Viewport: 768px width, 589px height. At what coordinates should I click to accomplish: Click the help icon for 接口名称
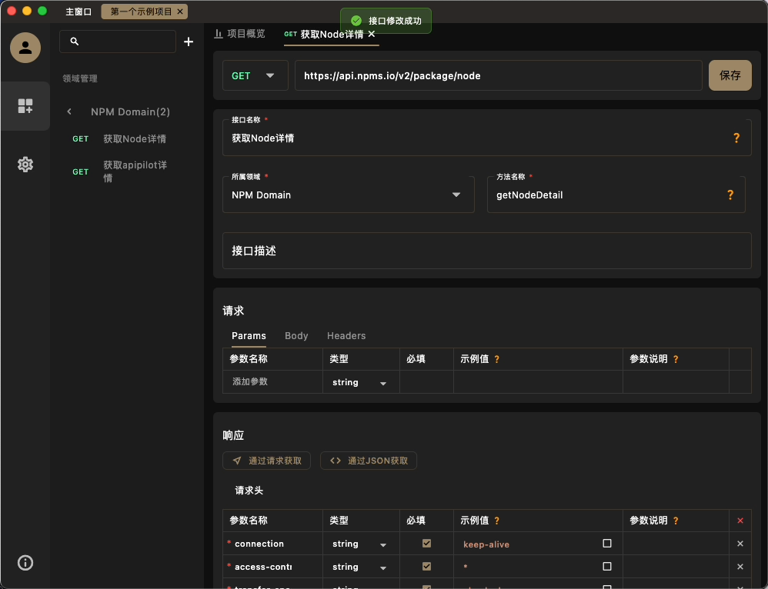736,138
